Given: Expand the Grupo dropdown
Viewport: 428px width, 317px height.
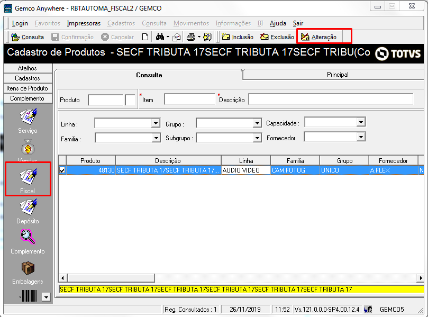Looking at the screenshot, I should tap(257, 123).
